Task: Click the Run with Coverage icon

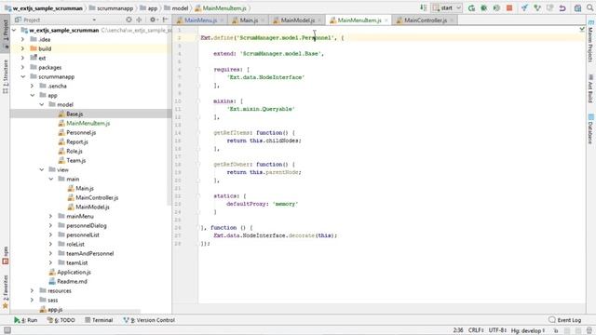Action: (x=496, y=8)
